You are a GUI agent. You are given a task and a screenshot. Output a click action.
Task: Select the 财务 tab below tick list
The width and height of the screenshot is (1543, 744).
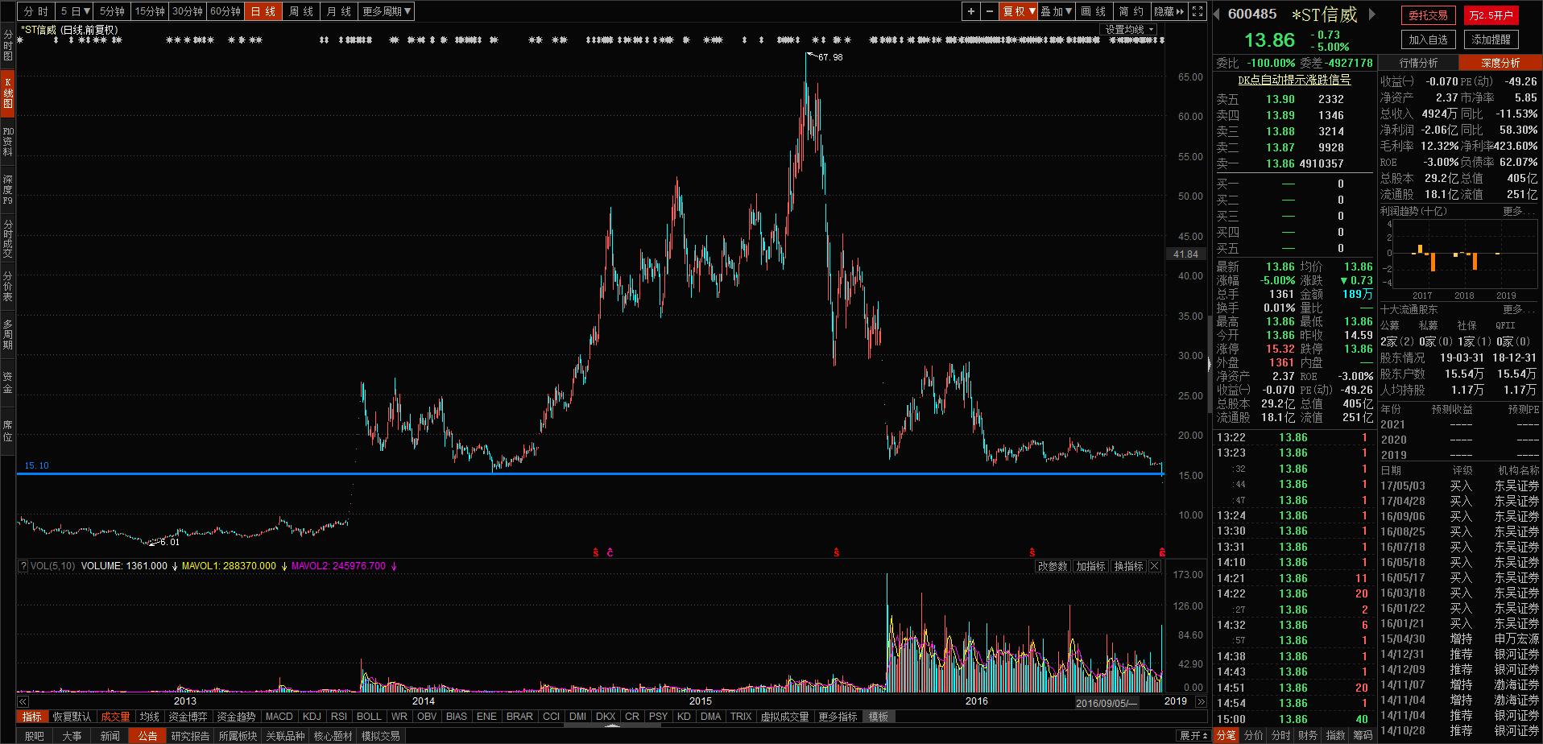(x=1309, y=735)
